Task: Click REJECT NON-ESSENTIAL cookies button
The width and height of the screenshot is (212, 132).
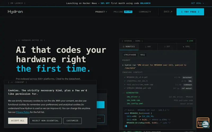Action: [x=45, y=121]
